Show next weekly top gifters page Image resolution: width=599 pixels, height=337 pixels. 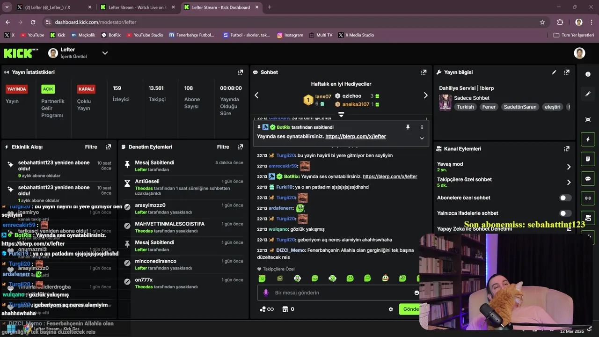[425, 95]
